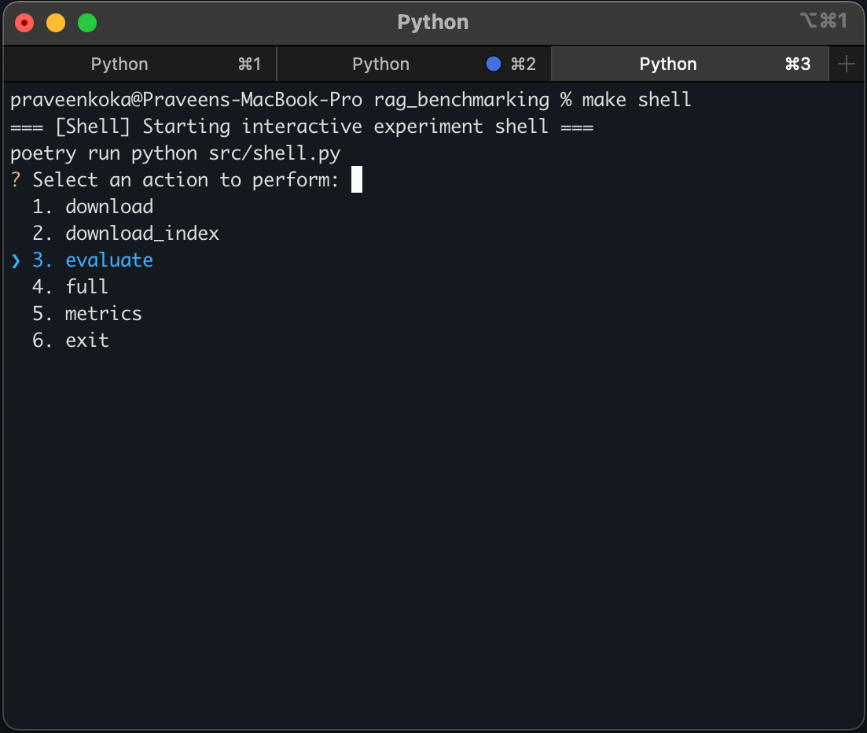Viewport: 867px width, 733px height.
Task: Select the "5. metrics" option
Action: [x=87, y=314]
